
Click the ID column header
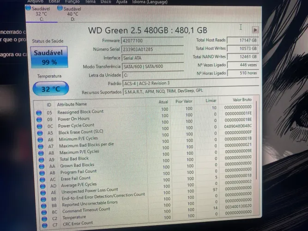pyautogui.click(x=49, y=105)
